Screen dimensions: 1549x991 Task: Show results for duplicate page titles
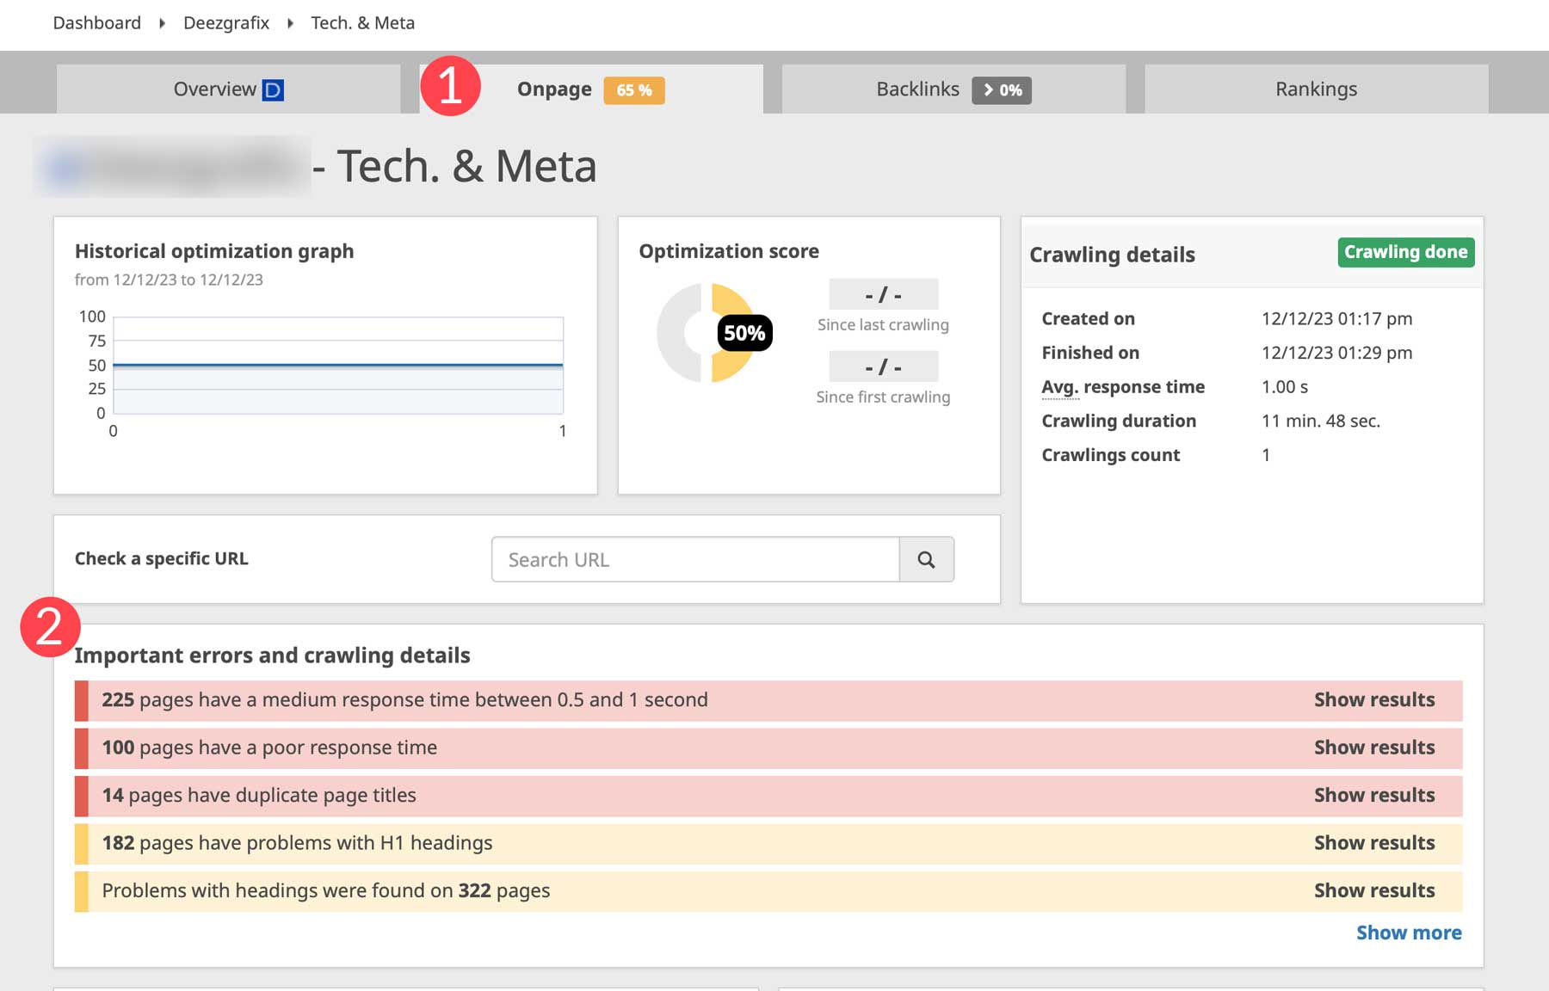tap(1373, 796)
